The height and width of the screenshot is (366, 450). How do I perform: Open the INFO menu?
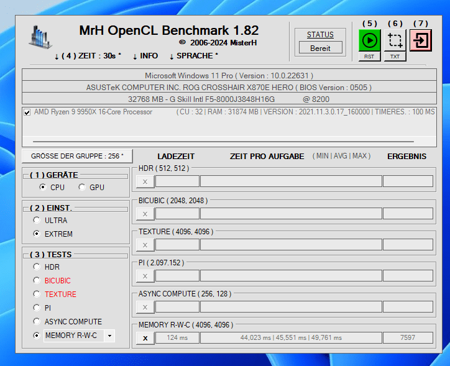pyautogui.click(x=145, y=56)
